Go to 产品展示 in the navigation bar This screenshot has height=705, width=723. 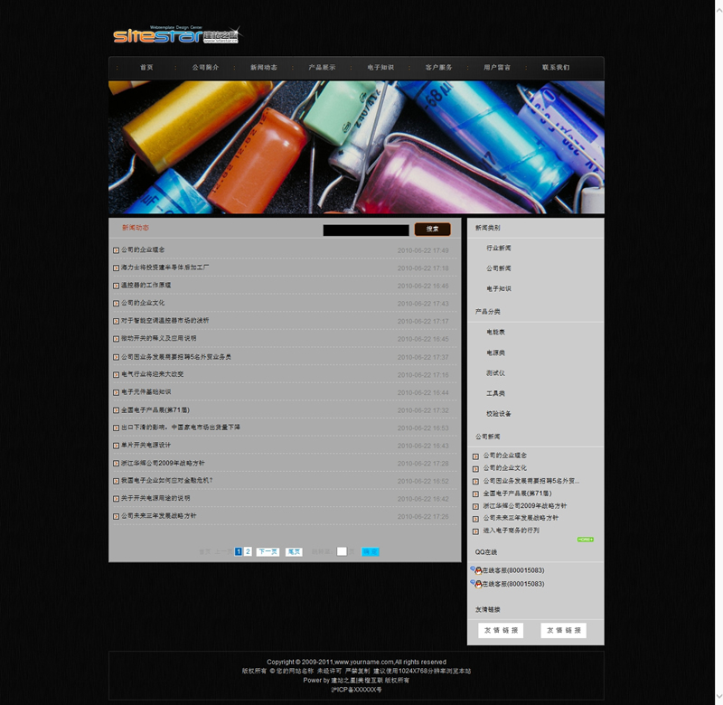tap(322, 68)
